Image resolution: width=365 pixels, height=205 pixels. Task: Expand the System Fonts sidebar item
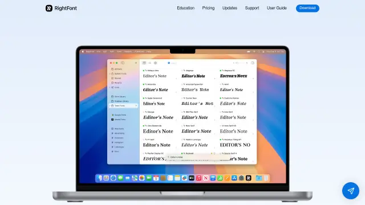pos(110,73)
